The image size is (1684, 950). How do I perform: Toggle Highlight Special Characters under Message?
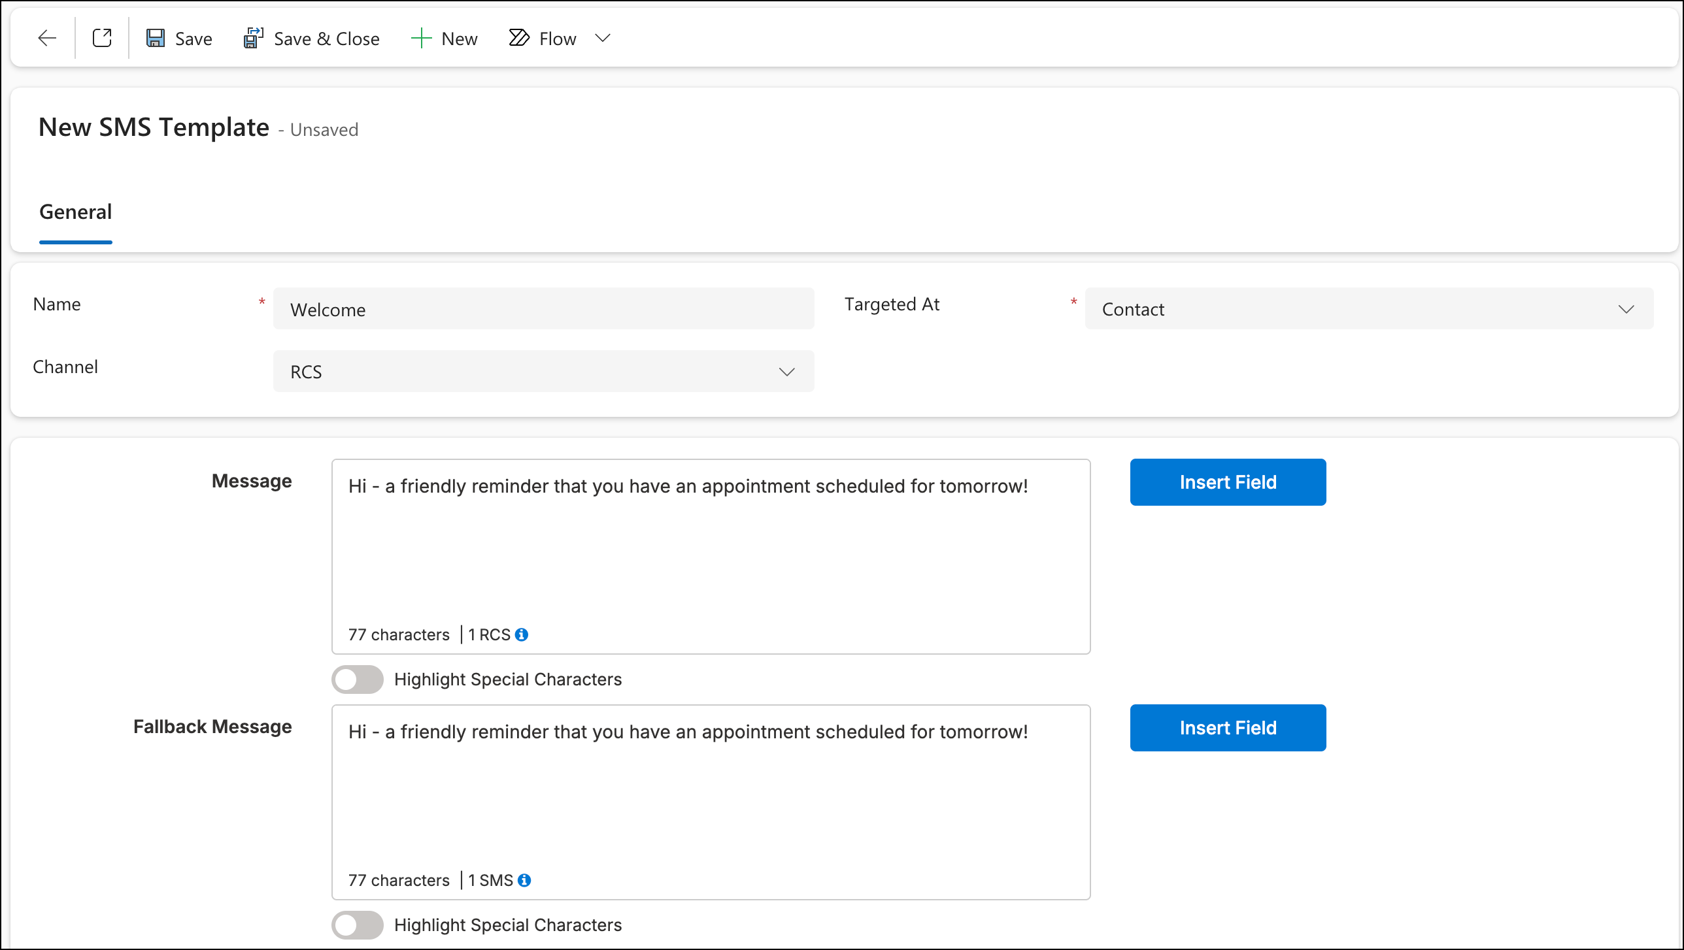[357, 680]
